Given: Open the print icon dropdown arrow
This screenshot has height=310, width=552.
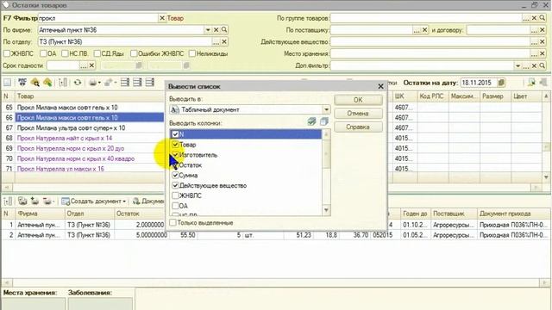Looking at the screenshot, I should coord(99,83).
